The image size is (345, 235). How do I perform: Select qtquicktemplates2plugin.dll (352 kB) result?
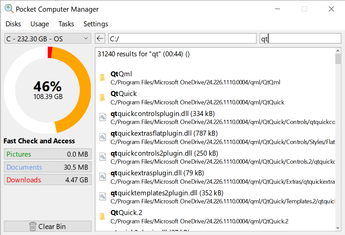[167, 193]
